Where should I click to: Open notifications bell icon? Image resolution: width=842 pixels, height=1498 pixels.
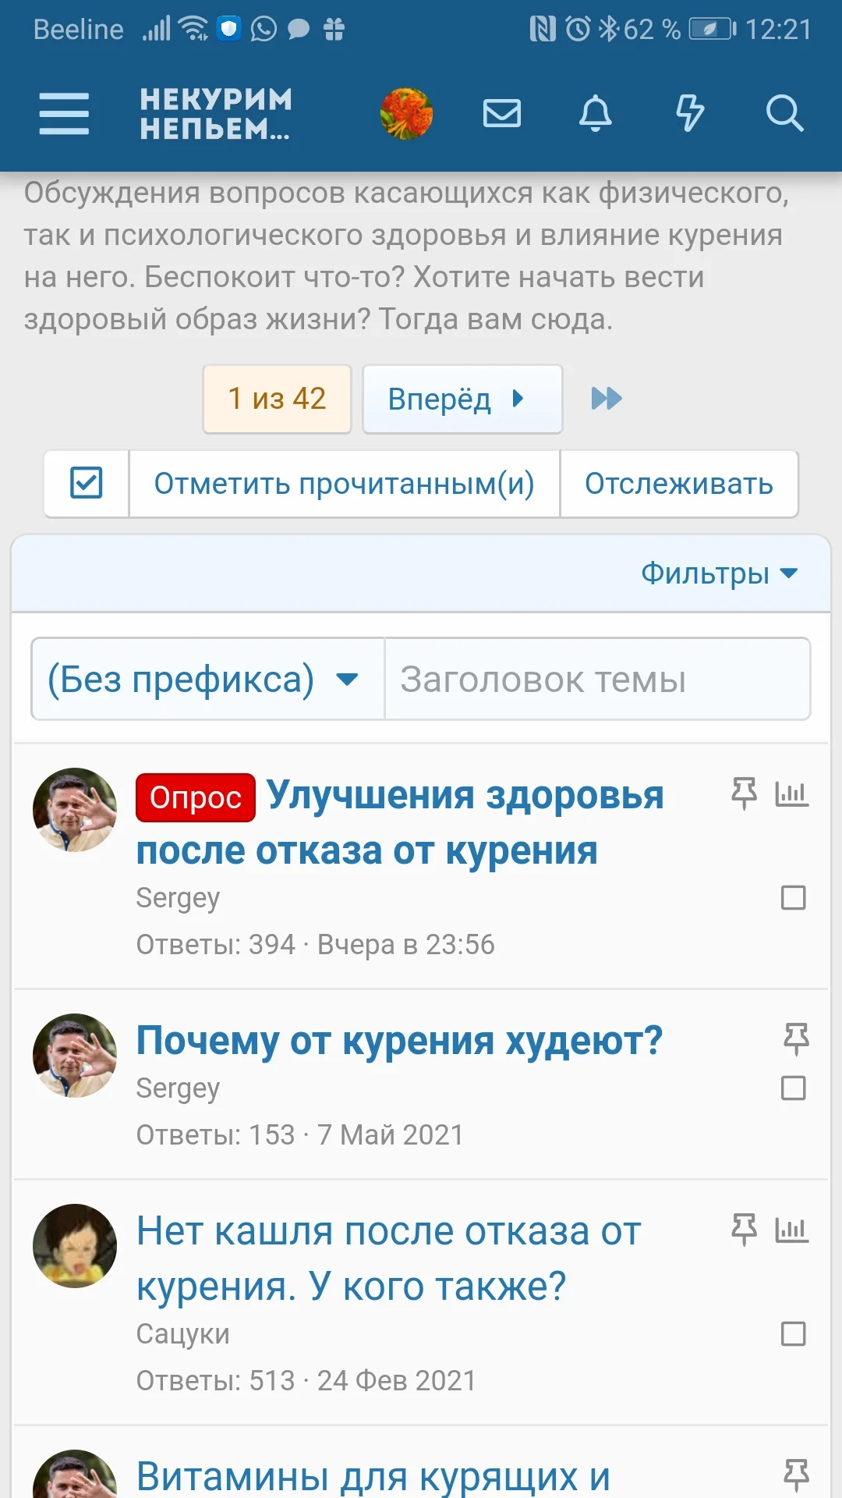(596, 114)
